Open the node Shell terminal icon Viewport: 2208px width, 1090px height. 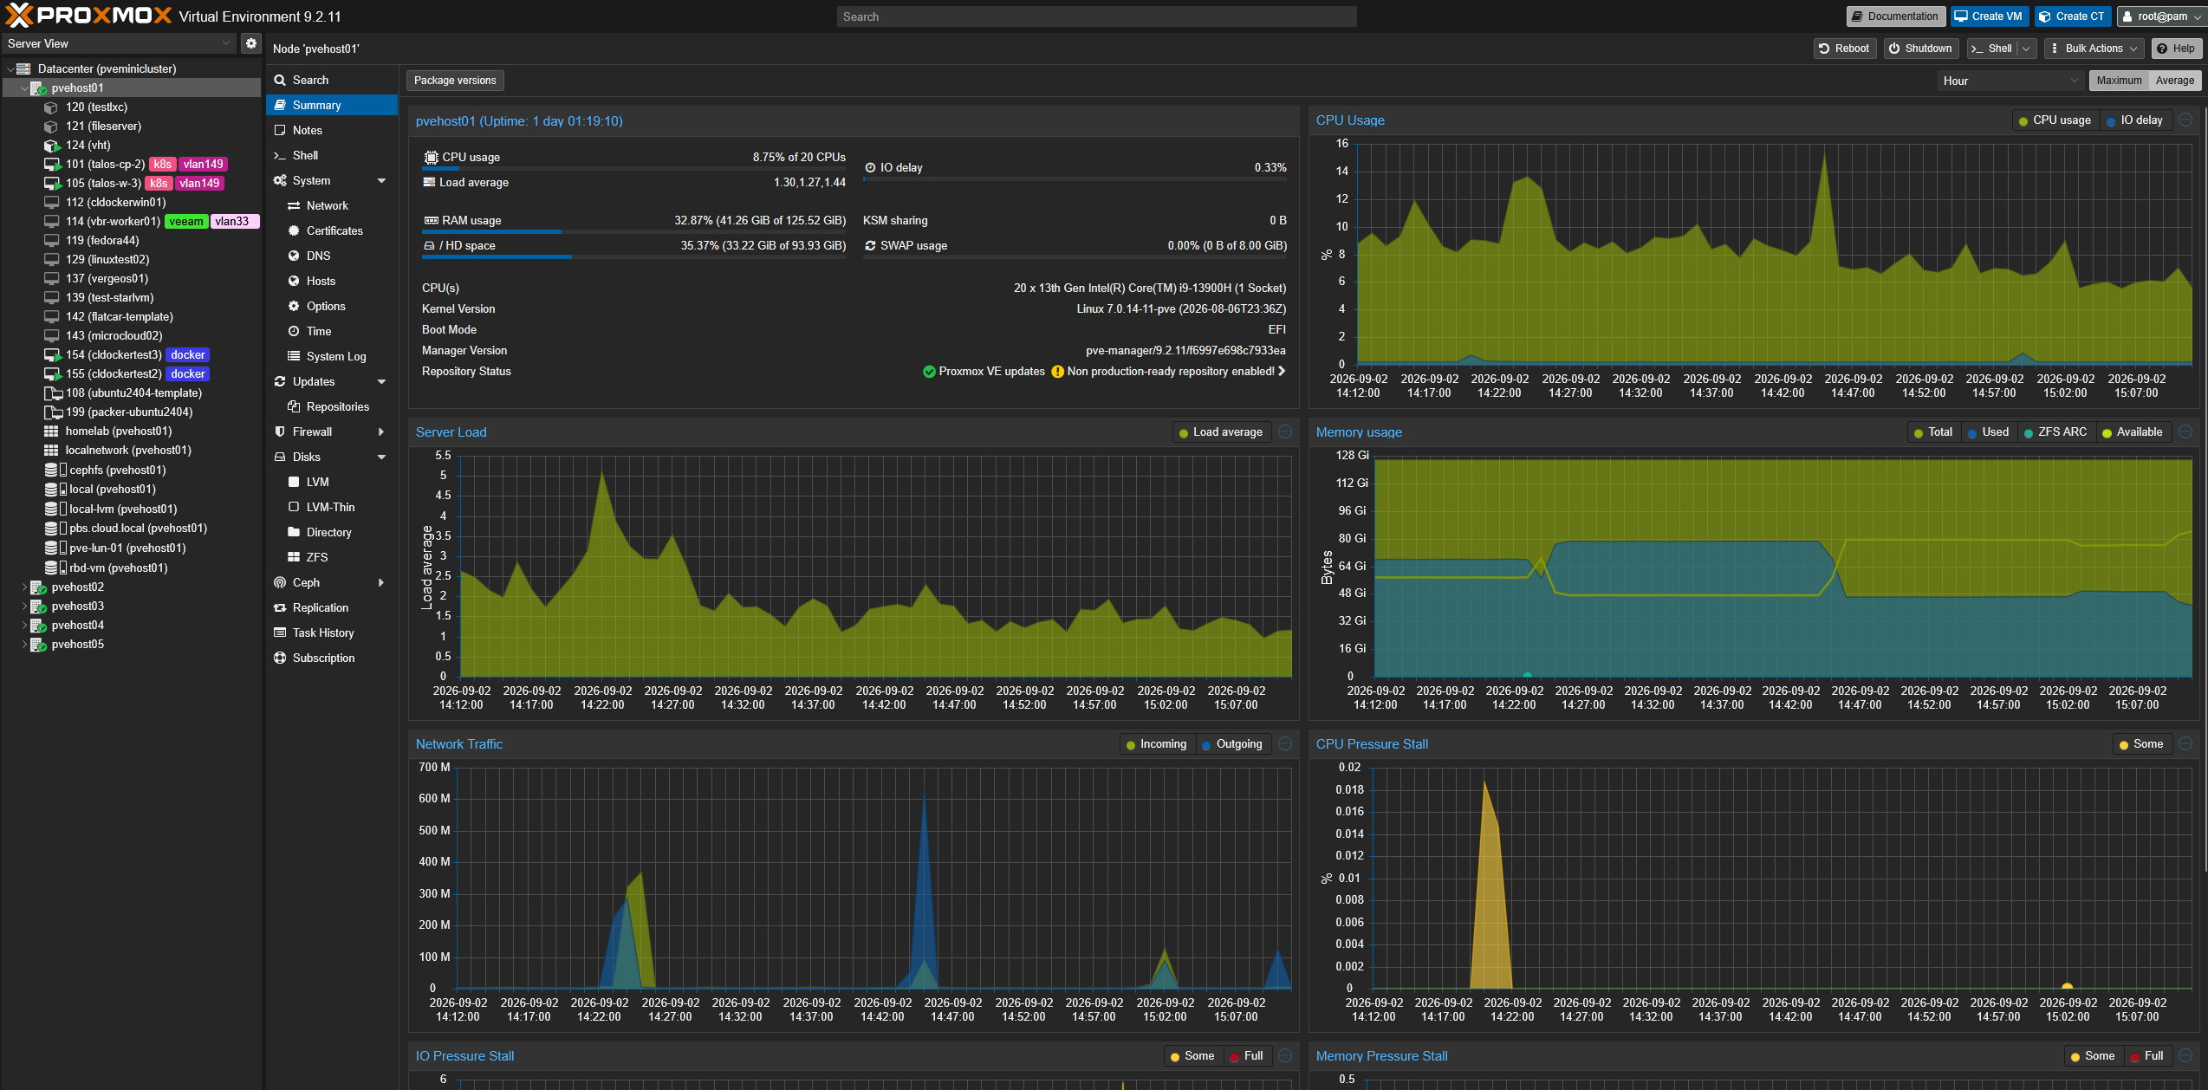pyautogui.click(x=280, y=155)
